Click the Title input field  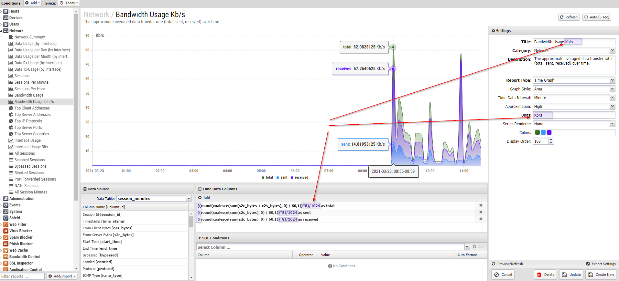click(x=574, y=42)
